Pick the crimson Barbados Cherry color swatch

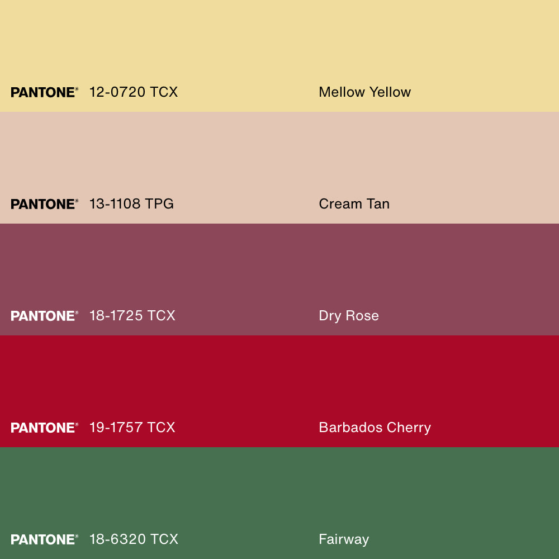pyautogui.click(x=279, y=380)
